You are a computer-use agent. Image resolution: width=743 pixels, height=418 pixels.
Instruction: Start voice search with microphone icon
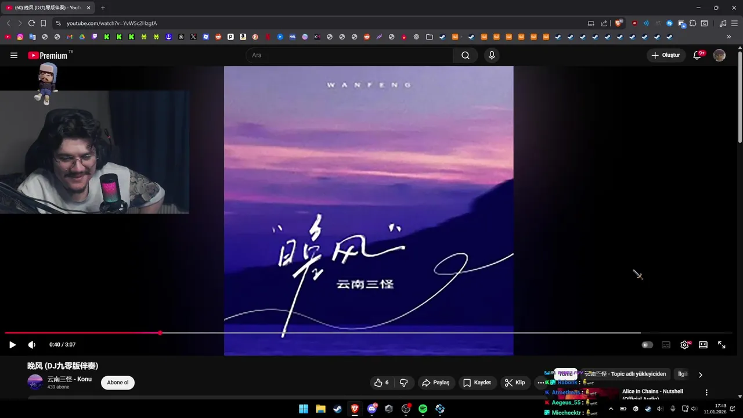492,55
